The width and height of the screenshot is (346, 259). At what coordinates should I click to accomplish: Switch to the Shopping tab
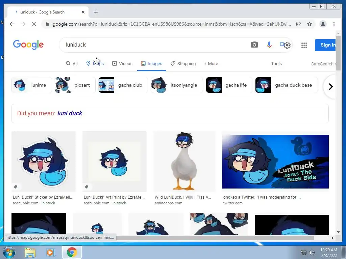(183, 64)
